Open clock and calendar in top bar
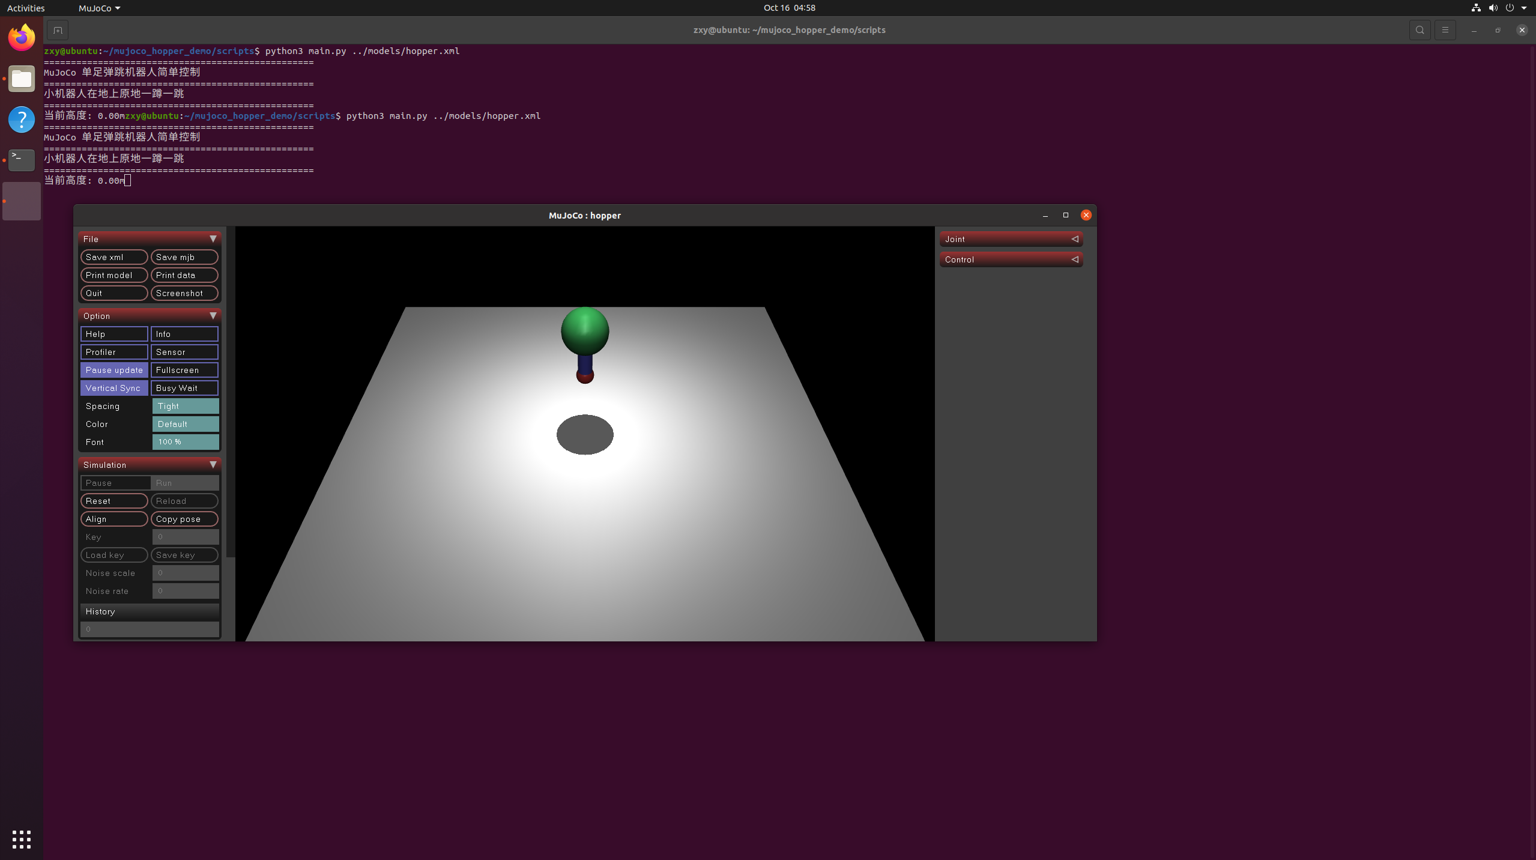 click(789, 8)
